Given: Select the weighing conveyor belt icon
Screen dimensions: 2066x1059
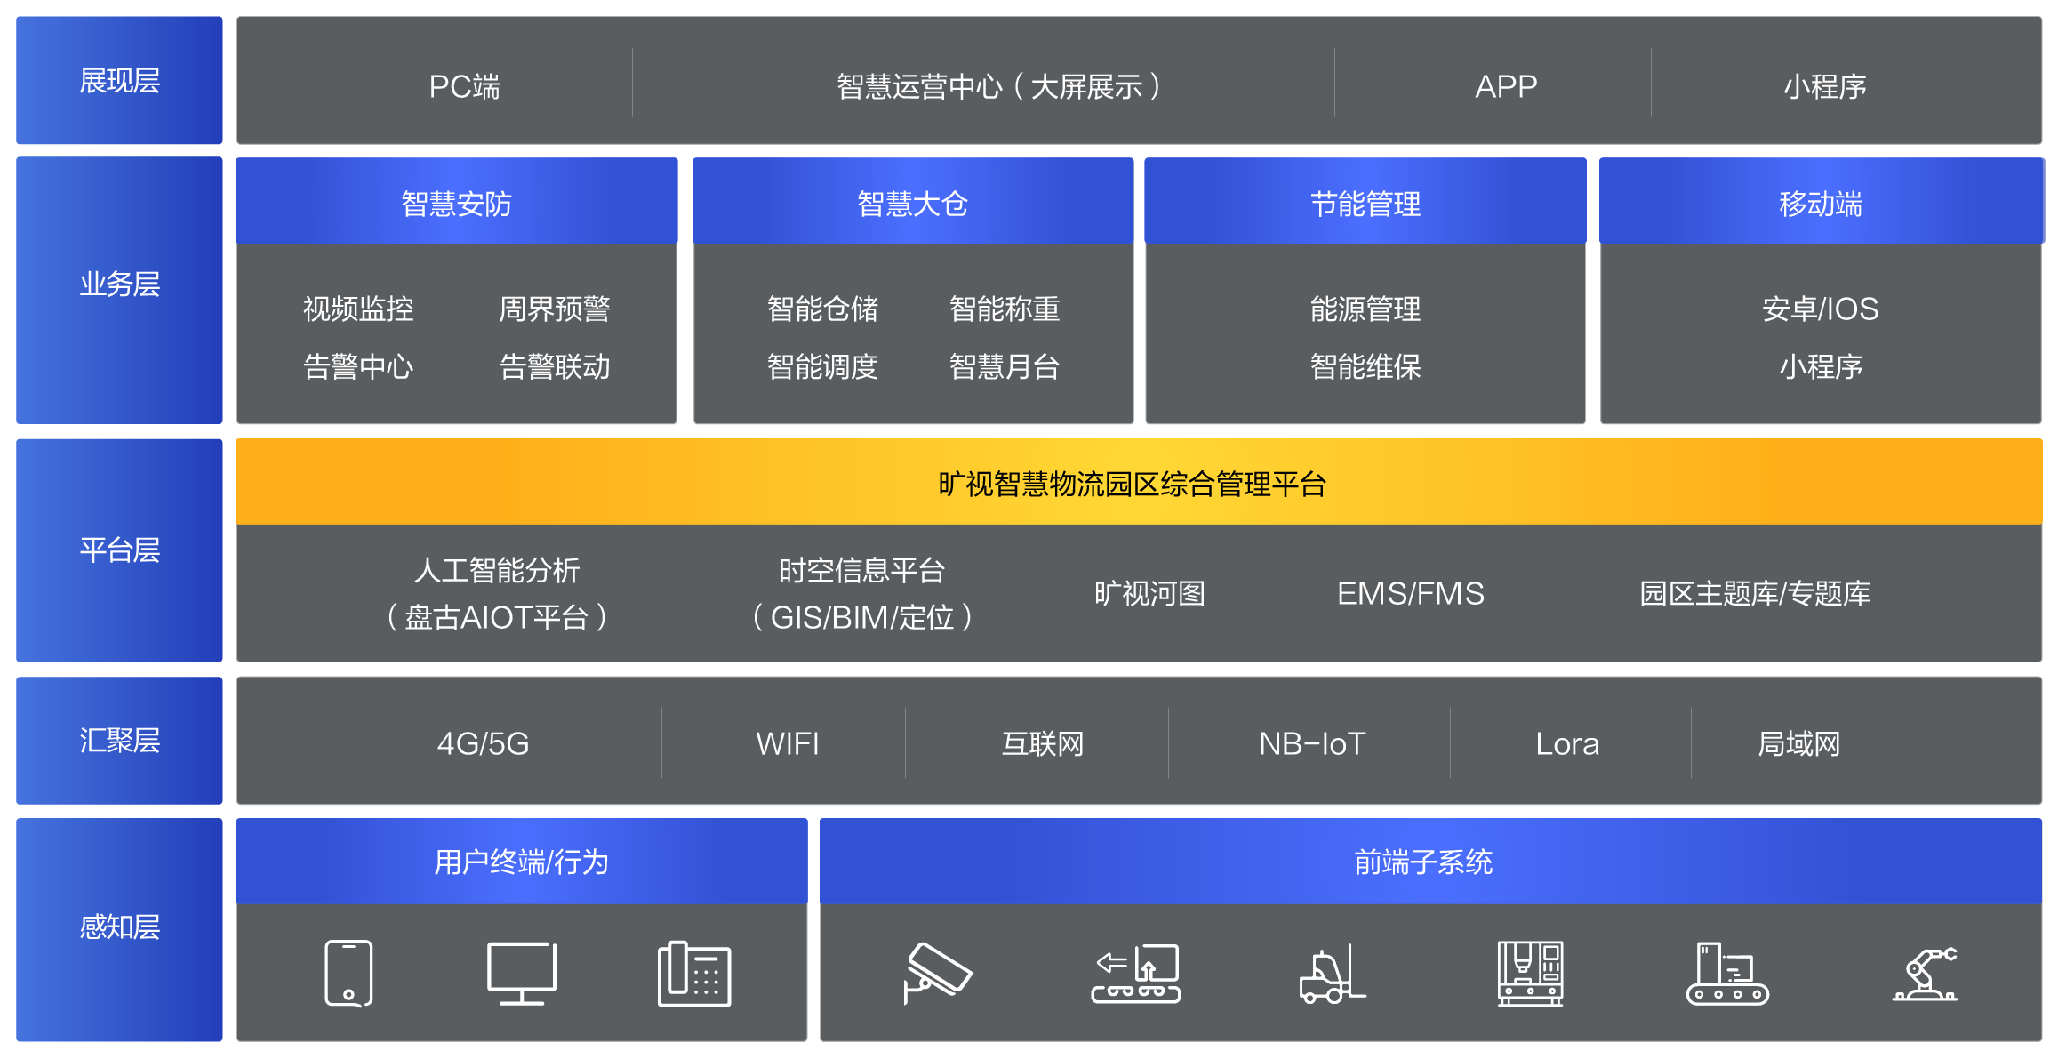Looking at the screenshot, I should (1727, 974).
